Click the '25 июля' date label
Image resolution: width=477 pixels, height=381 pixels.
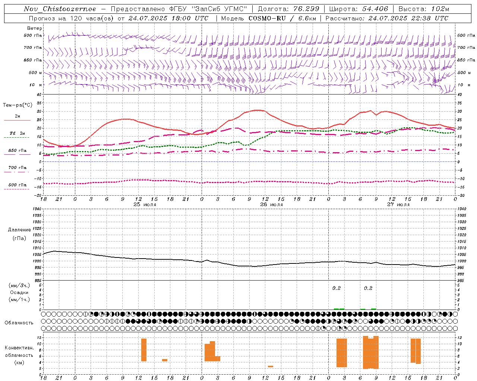click(x=145, y=204)
